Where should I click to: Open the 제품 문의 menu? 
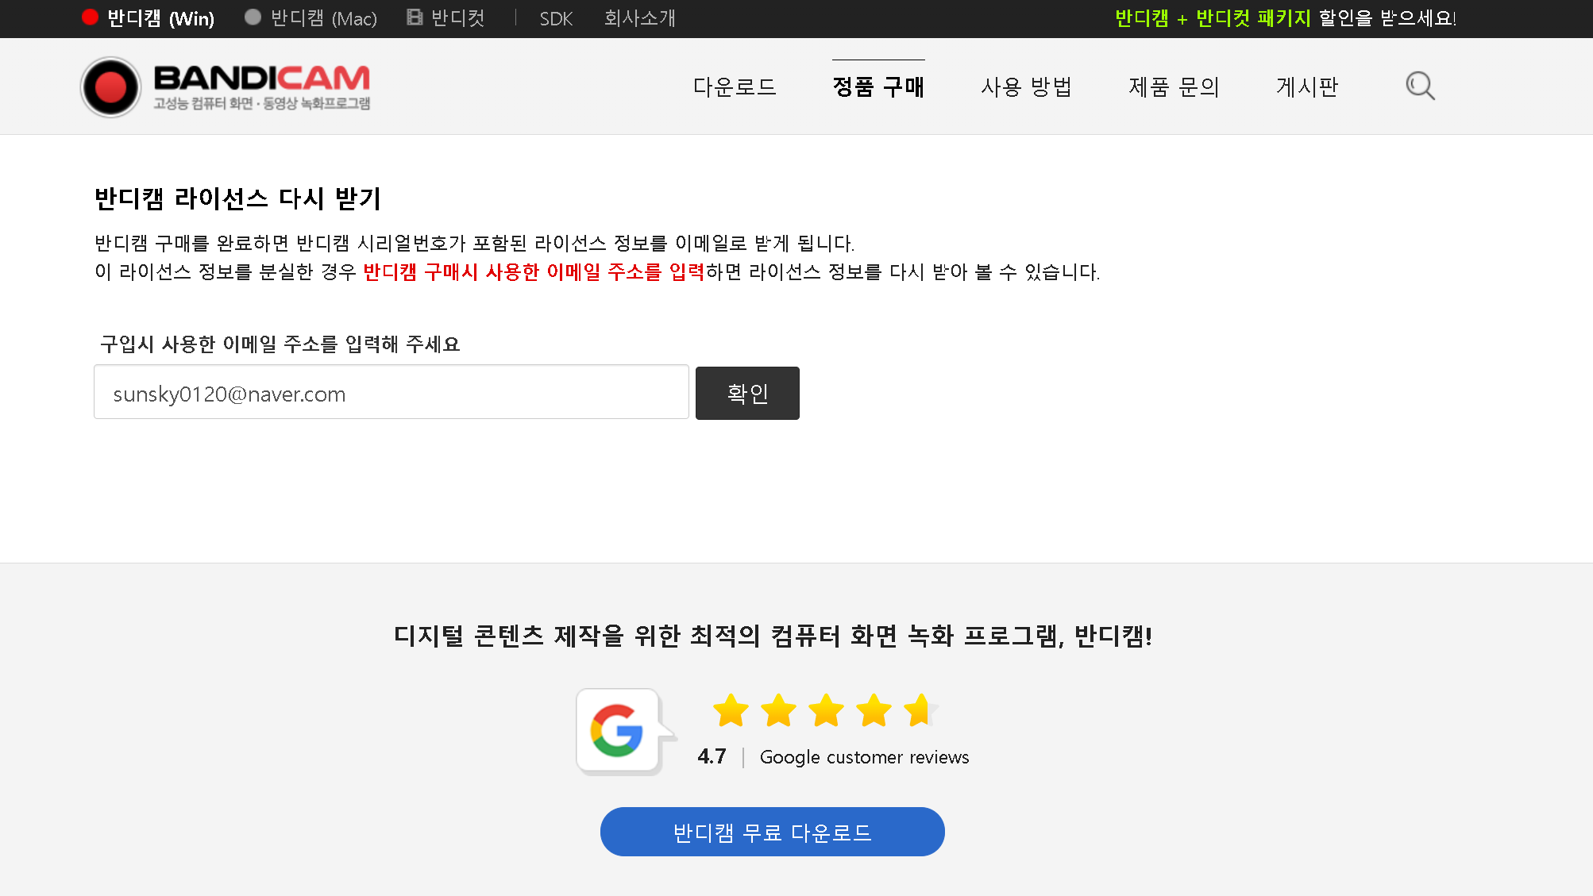[x=1174, y=87]
